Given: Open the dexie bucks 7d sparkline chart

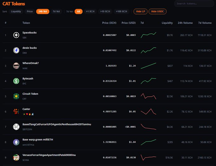Looking at the screenshot, I should tap(148, 50).
